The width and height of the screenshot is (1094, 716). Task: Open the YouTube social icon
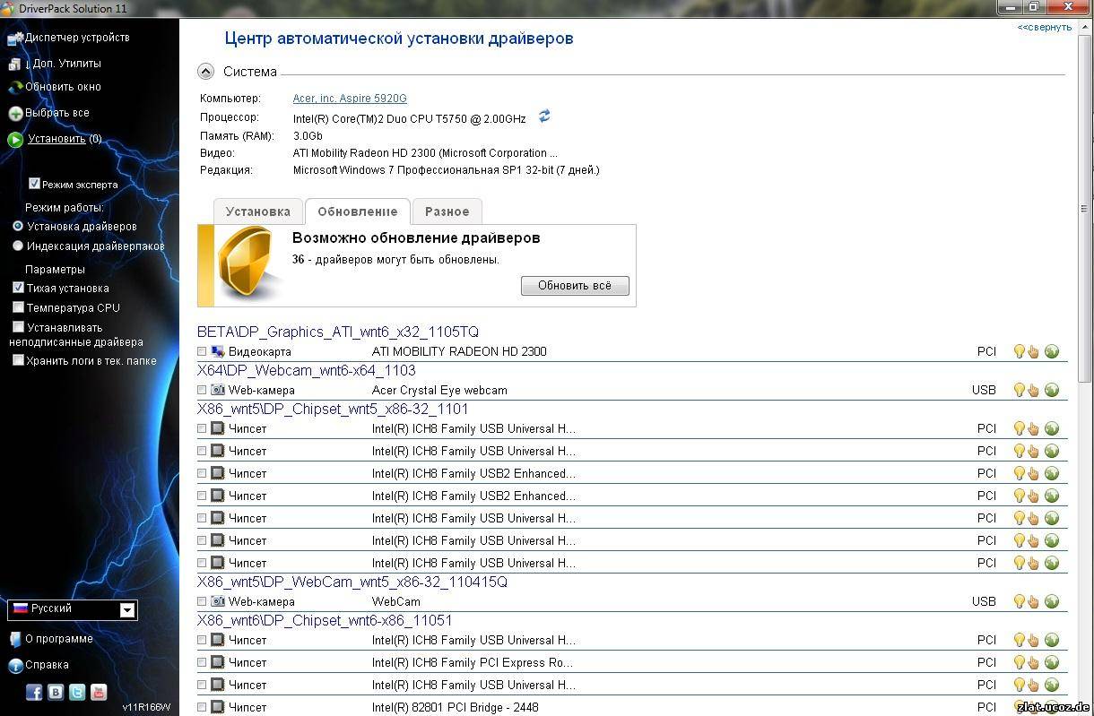[x=99, y=692]
